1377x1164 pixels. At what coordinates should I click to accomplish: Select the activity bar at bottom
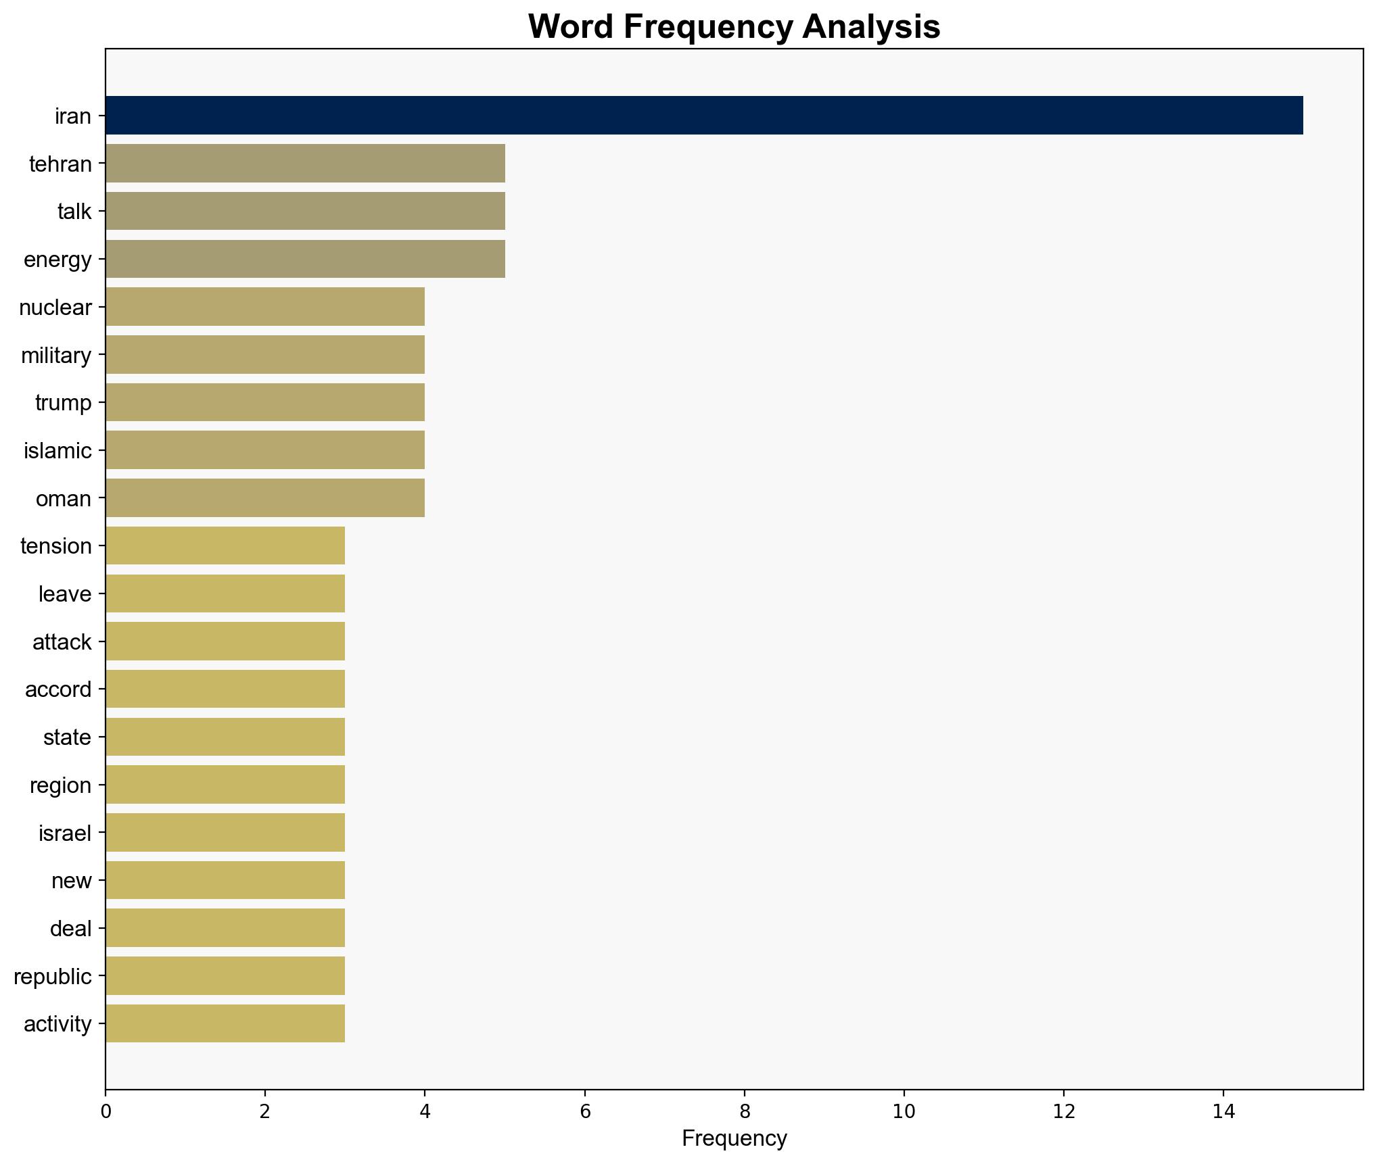pos(225,1023)
